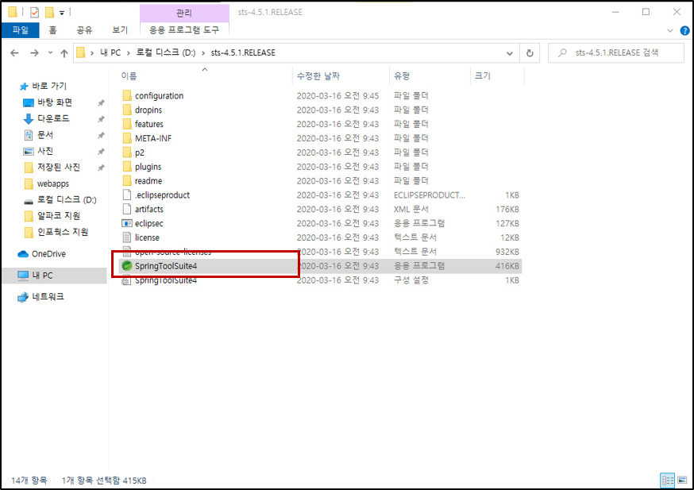The width and height of the screenshot is (694, 490).
Task: Refresh the current folder view
Action: tap(530, 53)
